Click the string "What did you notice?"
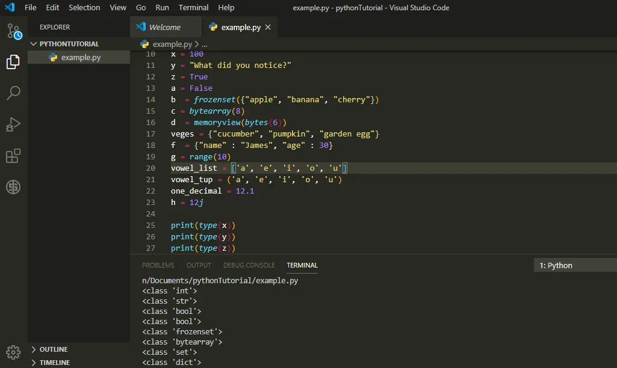Viewport: 617px width, 368px height. (240, 66)
